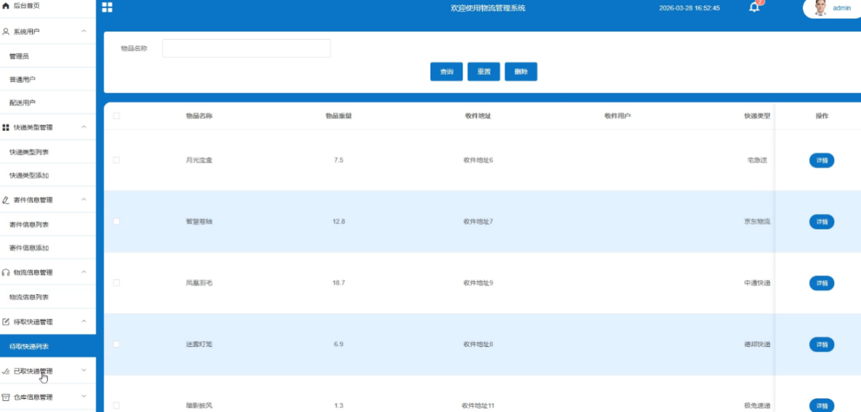Check the row with 收件地址7
This screenshot has width=861, height=412.
point(117,221)
